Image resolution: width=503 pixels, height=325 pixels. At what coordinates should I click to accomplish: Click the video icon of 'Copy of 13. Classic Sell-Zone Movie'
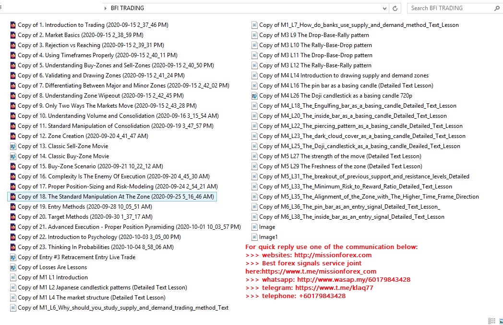point(13,146)
